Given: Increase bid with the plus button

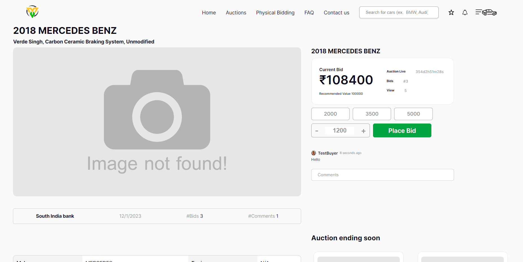Looking at the screenshot, I should [x=363, y=131].
